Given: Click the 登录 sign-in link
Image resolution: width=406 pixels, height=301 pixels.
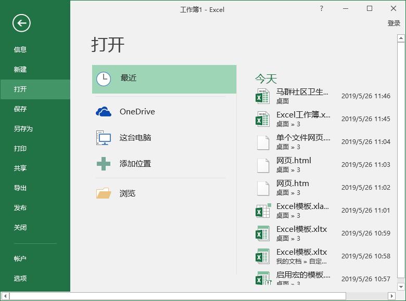Looking at the screenshot, I should (x=394, y=23).
